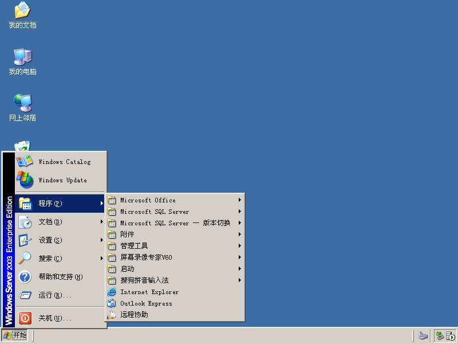Select the 运行(R)... label

point(55,295)
